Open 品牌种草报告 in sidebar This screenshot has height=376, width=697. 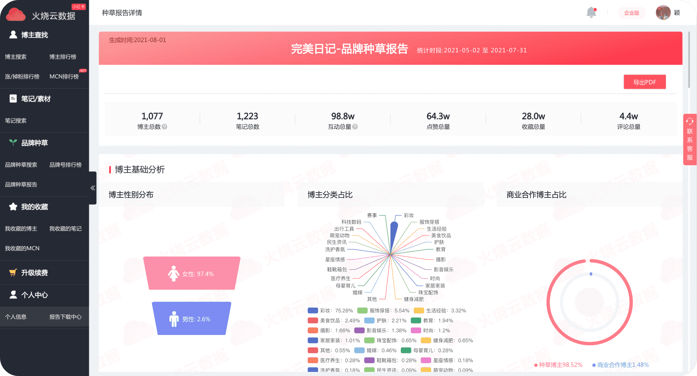pos(21,184)
